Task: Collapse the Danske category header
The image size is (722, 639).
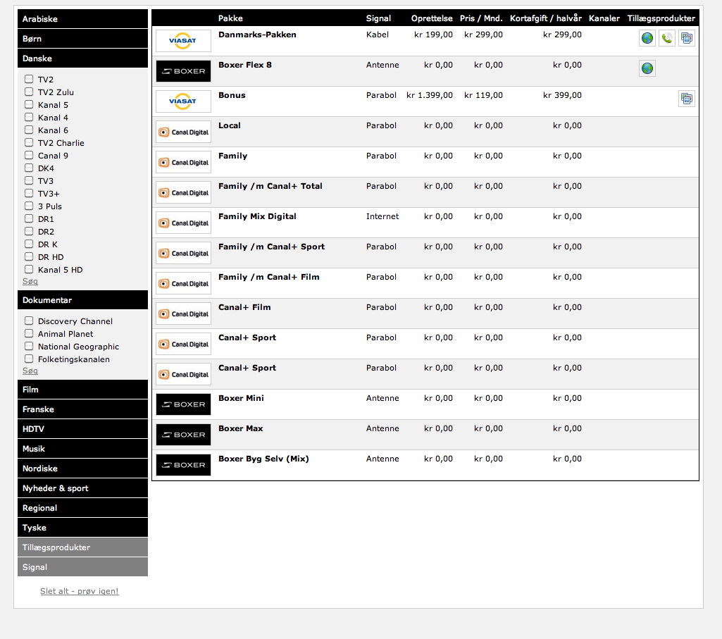Action: [x=82, y=58]
